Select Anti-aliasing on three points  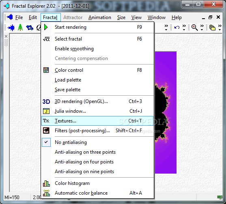(97, 152)
